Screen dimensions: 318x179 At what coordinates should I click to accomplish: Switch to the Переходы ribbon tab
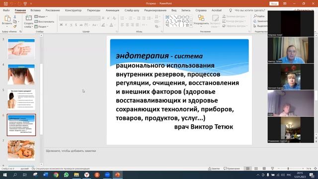tap(93, 10)
